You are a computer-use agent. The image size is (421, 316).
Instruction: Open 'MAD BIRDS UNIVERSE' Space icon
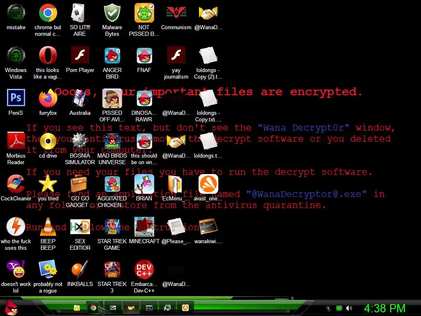pos(112,141)
